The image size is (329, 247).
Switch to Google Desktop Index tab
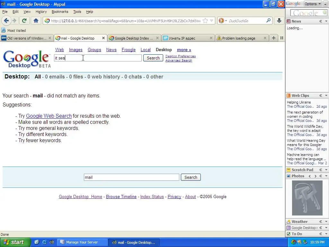[x=134, y=38]
